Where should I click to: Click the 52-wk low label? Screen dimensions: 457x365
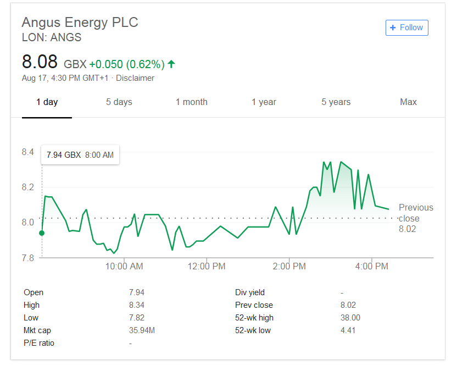point(253,330)
